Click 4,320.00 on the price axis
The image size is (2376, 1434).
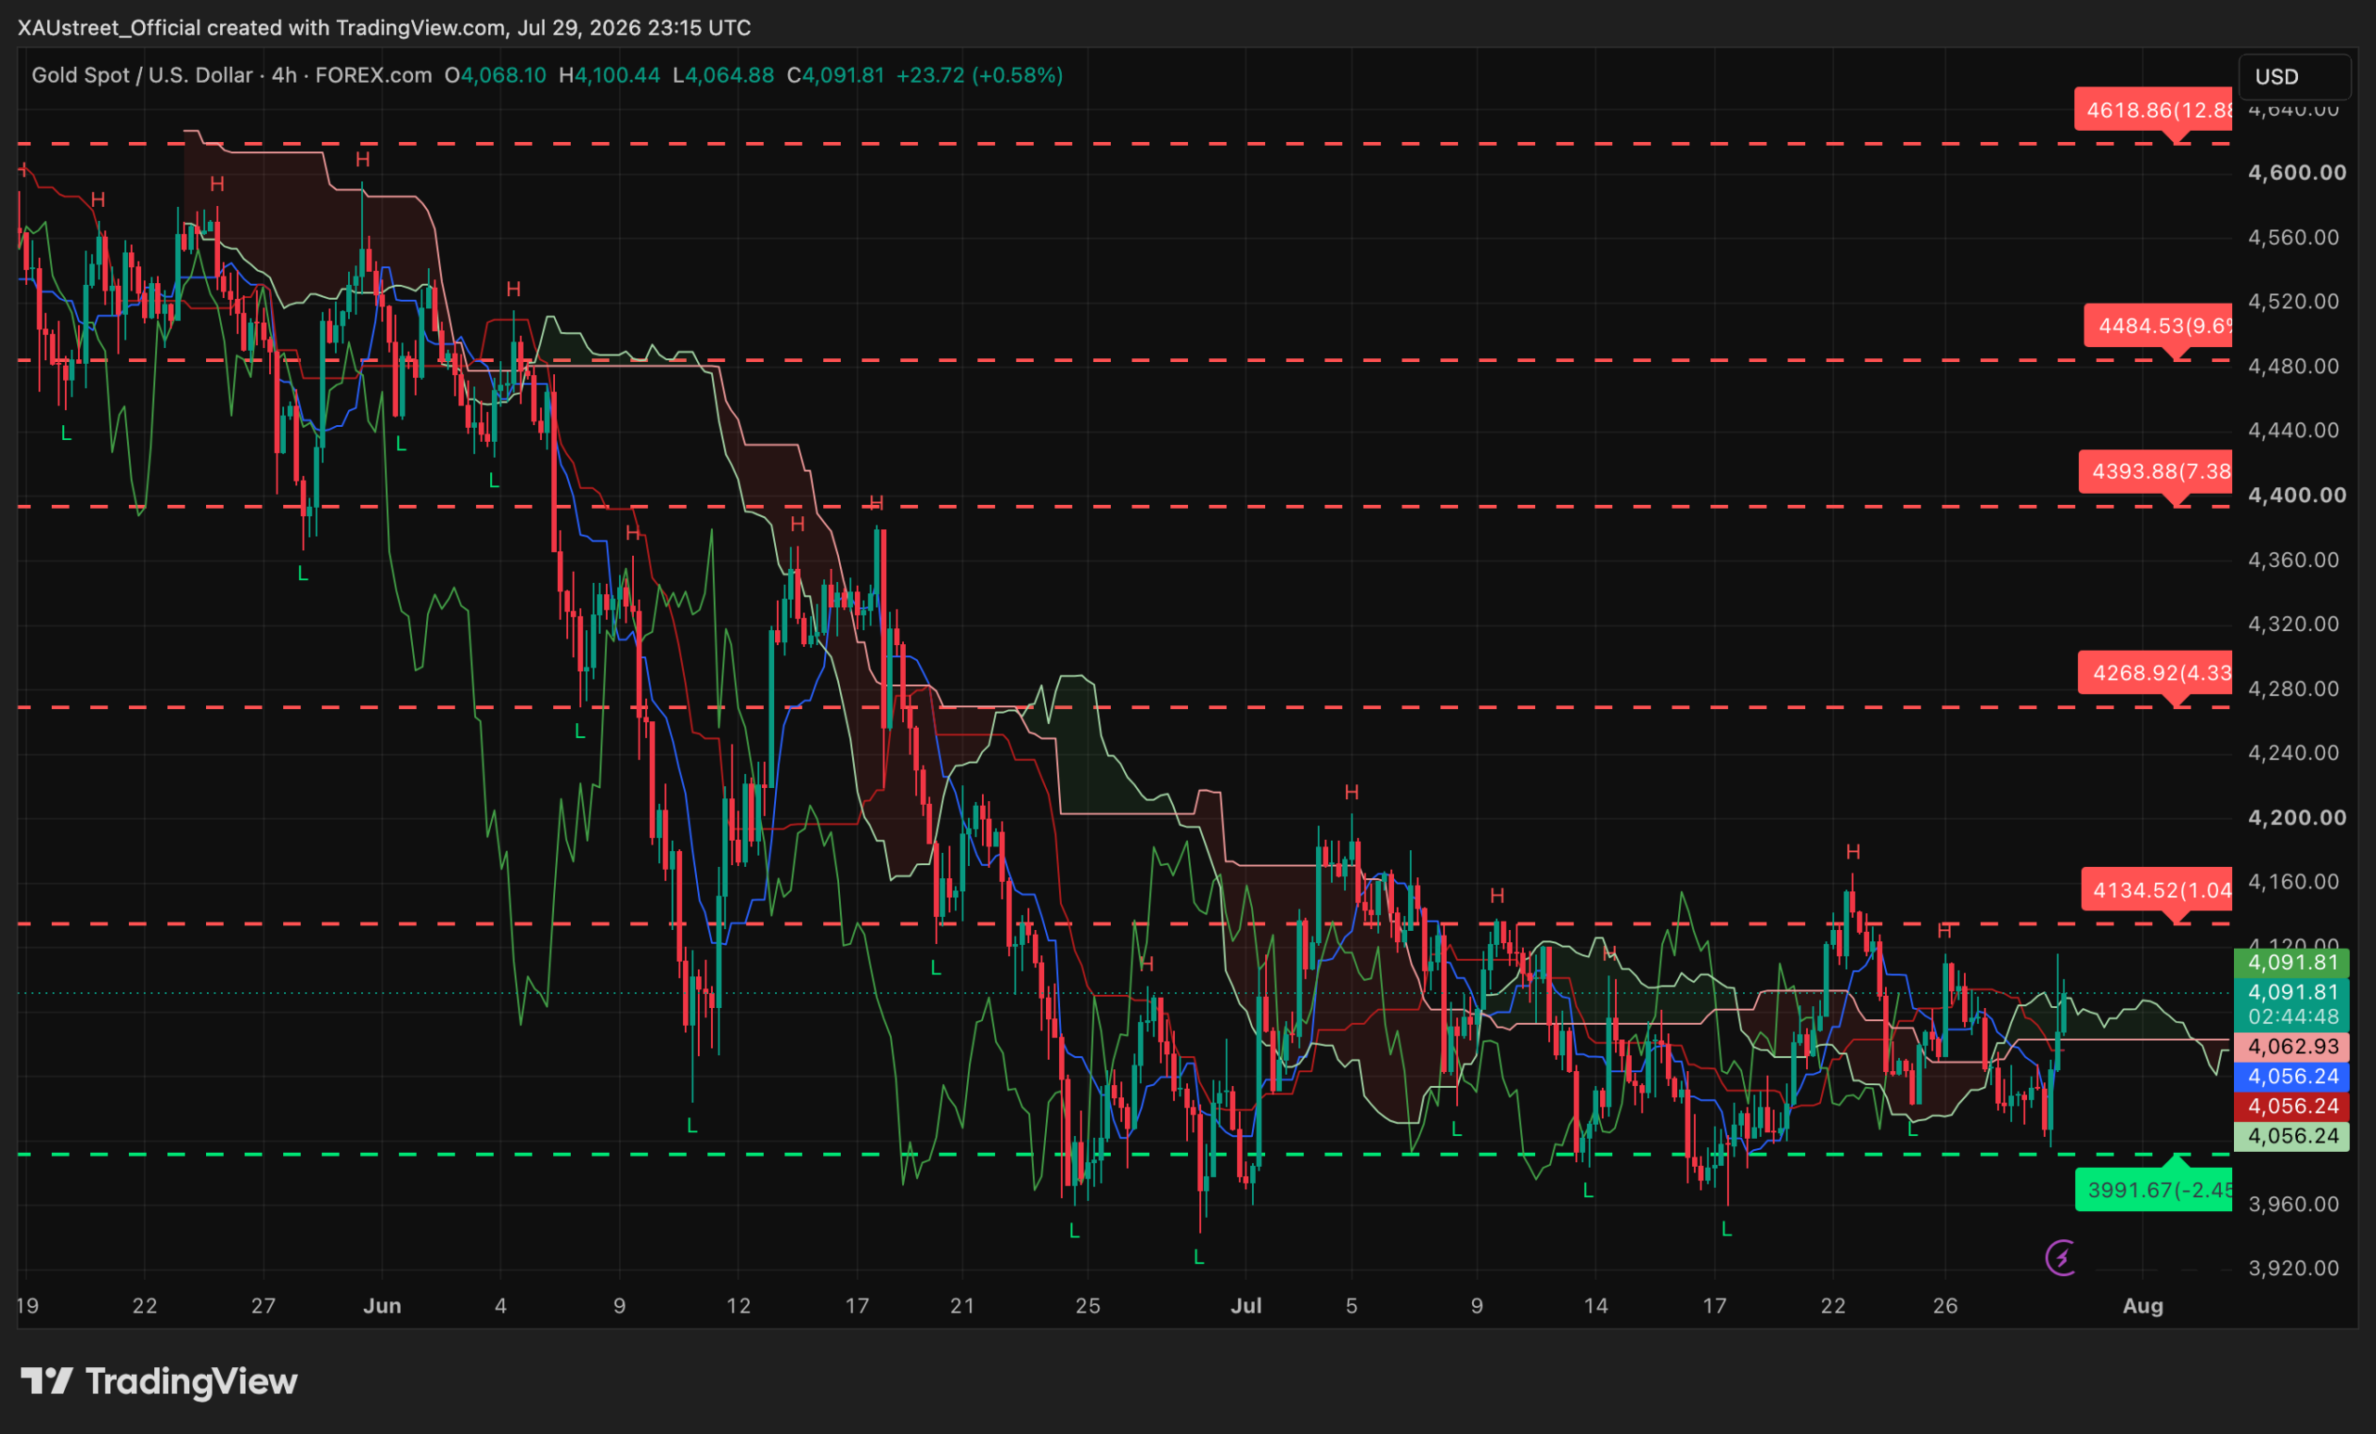(2293, 624)
